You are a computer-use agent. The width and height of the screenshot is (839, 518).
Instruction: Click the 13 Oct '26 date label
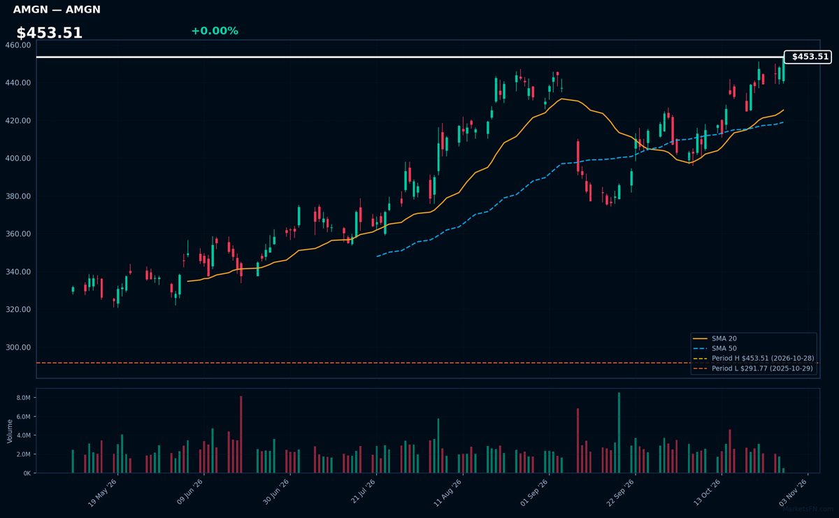[x=708, y=493]
